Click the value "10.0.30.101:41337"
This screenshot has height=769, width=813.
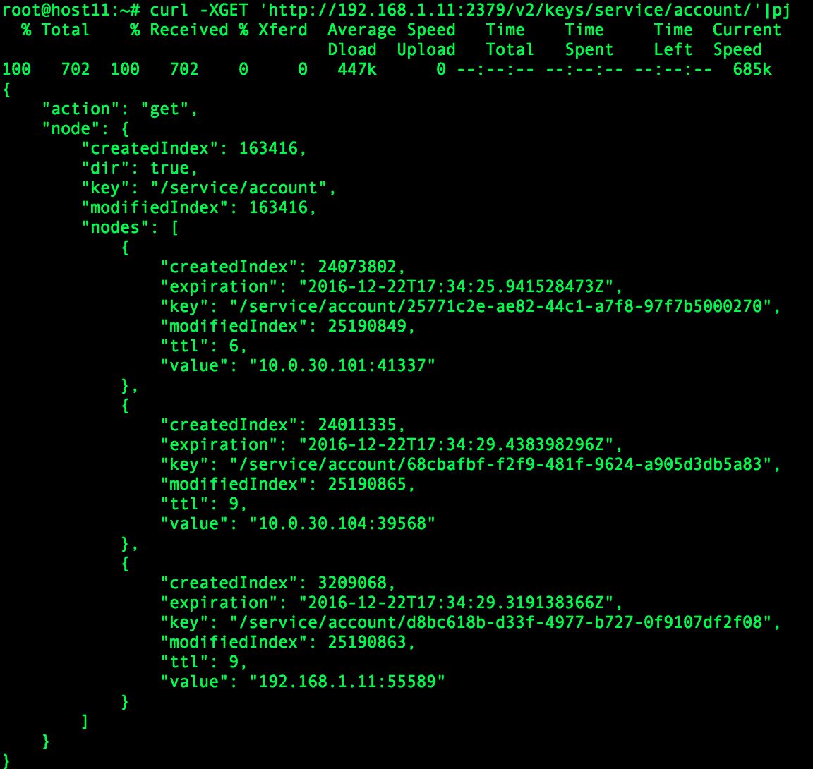click(342, 366)
